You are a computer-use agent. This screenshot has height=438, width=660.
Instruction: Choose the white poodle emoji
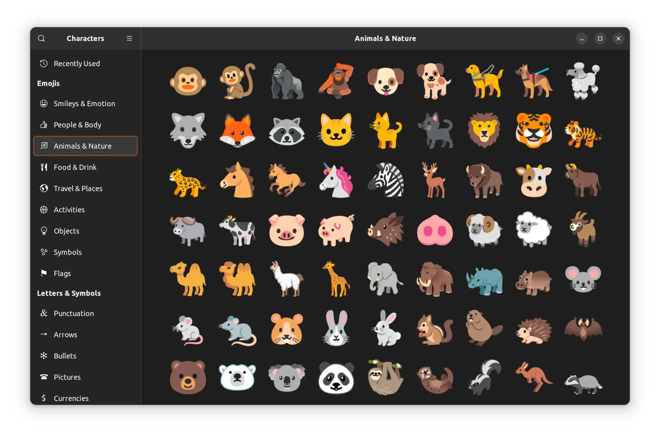pos(583,81)
